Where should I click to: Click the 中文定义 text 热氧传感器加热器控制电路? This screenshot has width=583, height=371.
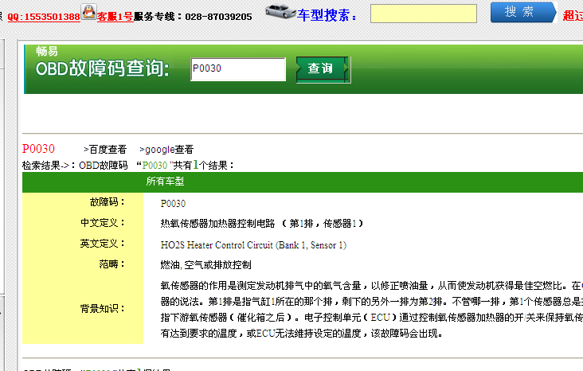[217, 224]
